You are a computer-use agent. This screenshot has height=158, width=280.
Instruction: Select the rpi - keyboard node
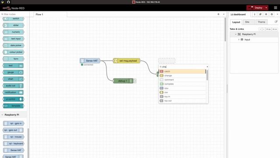(14, 144)
